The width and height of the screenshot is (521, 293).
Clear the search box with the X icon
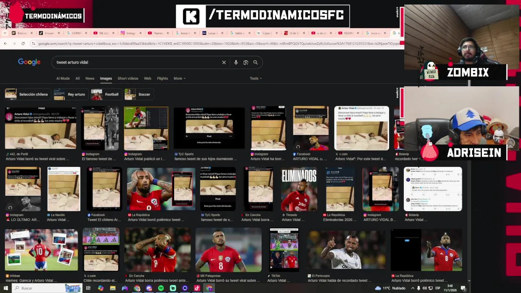(224, 62)
